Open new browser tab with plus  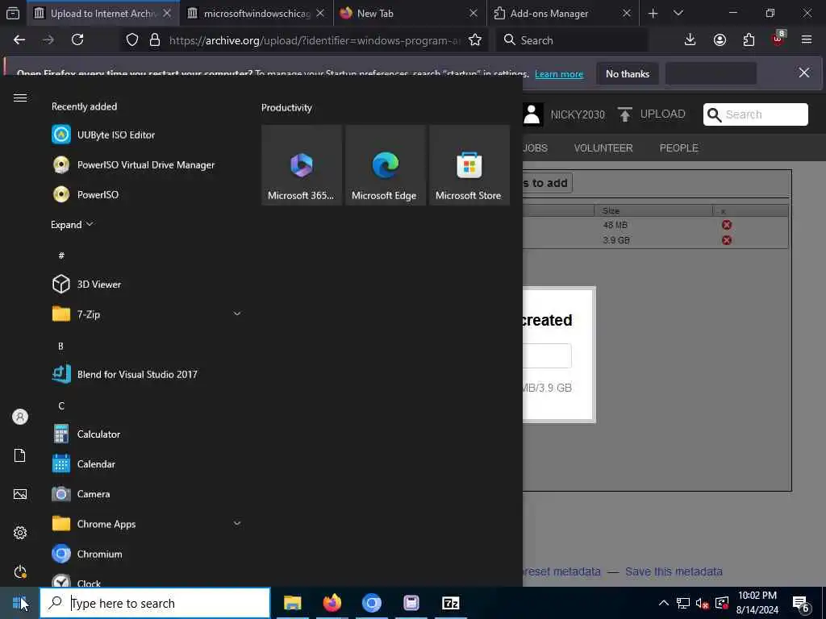[653, 13]
